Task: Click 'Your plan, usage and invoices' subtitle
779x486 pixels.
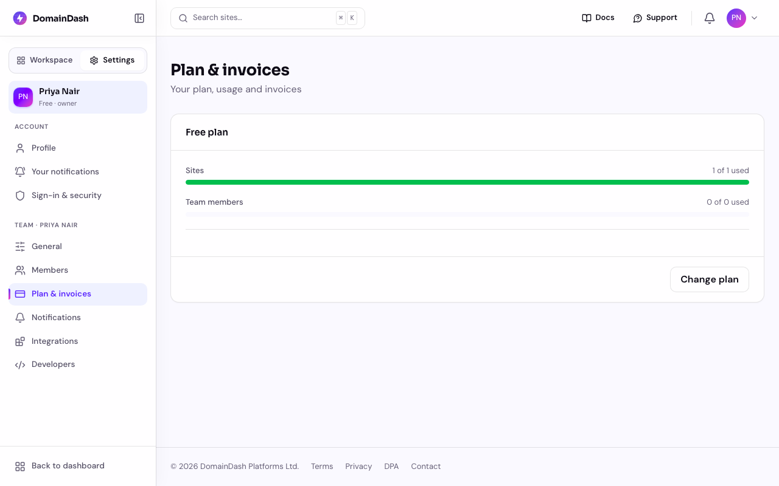Action: point(236,89)
